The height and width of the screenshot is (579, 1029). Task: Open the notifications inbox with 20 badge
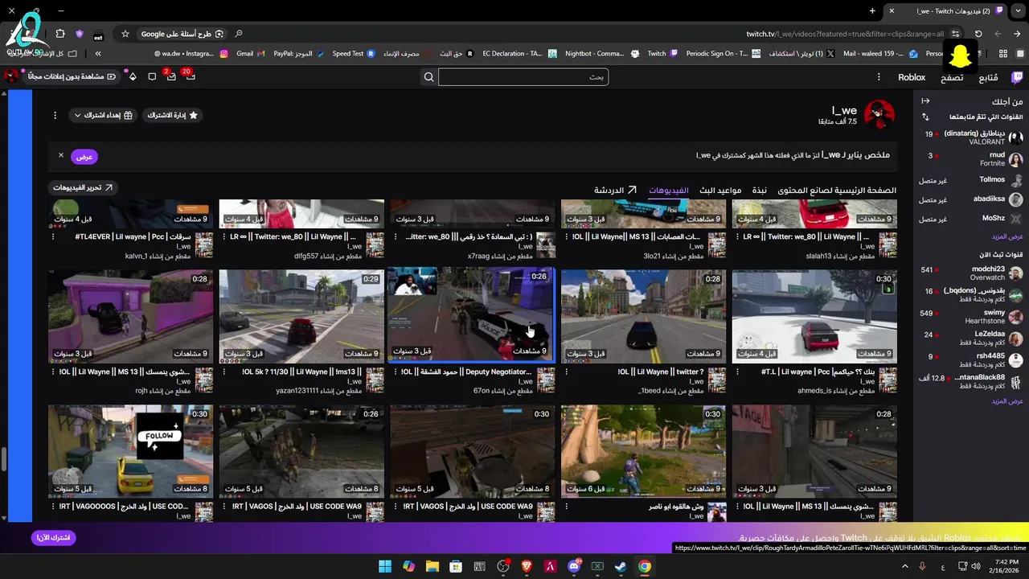coord(191,76)
